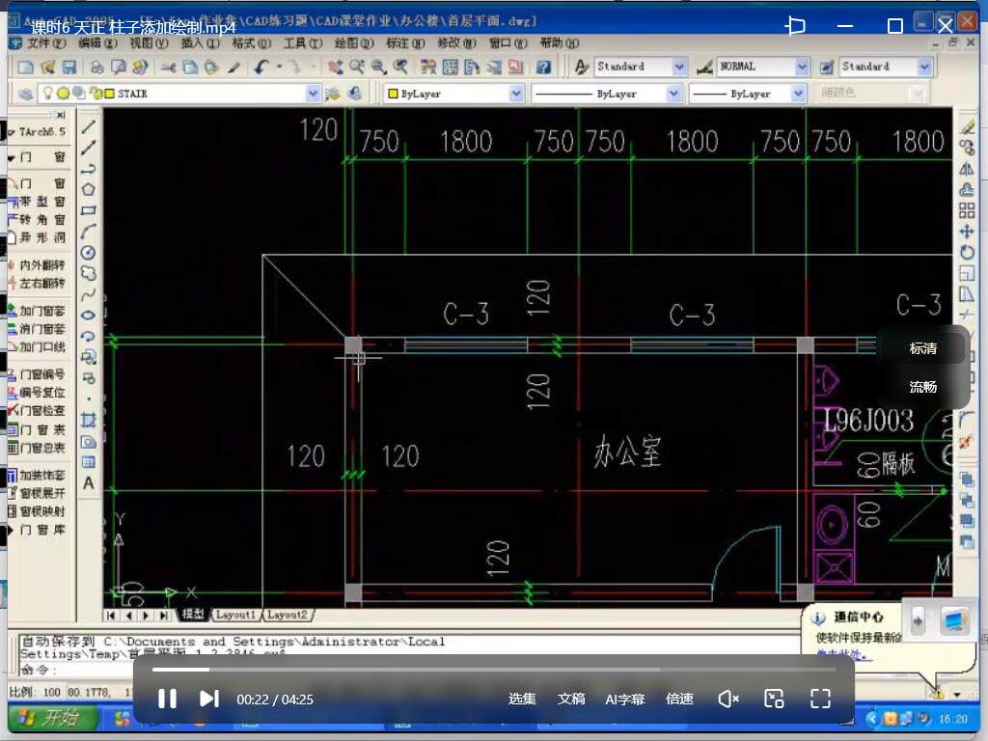The width and height of the screenshot is (988, 741).
Task: Switch to the Layout1 tab
Action: click(235, 615)
